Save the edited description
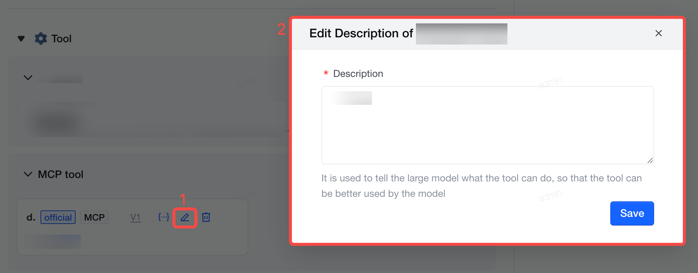Image resolution: width=698 pixels, height=273 pixels. click(x=632, y=213)
